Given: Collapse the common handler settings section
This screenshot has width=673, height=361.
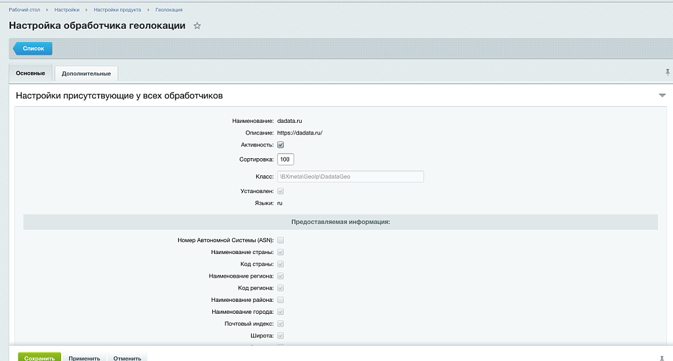Looking at the screenshot, I should pos(662,96).
